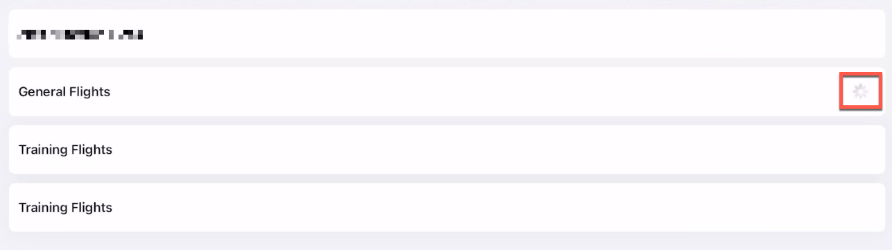Click the pixelated text in the top card
The image size is (892, 250).
click(80, 33)
